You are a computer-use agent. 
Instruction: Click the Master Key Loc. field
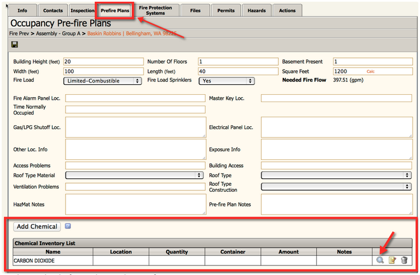pyautogui.click(x=336, y=98)
